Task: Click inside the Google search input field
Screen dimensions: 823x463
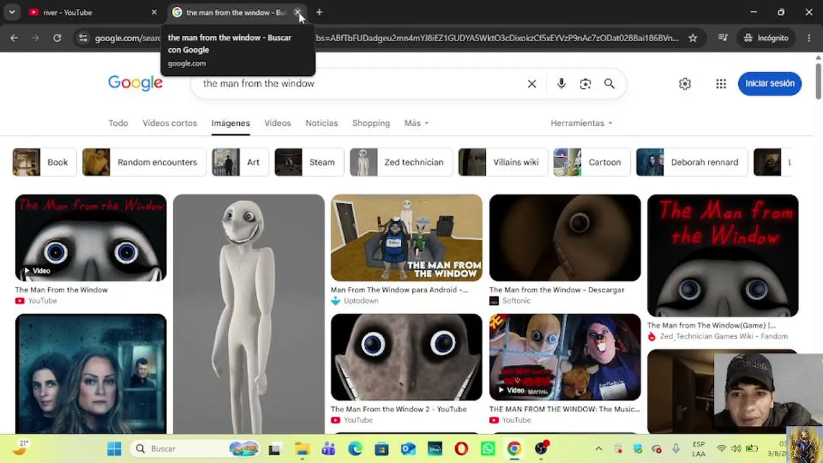Action: coord(360,84)
